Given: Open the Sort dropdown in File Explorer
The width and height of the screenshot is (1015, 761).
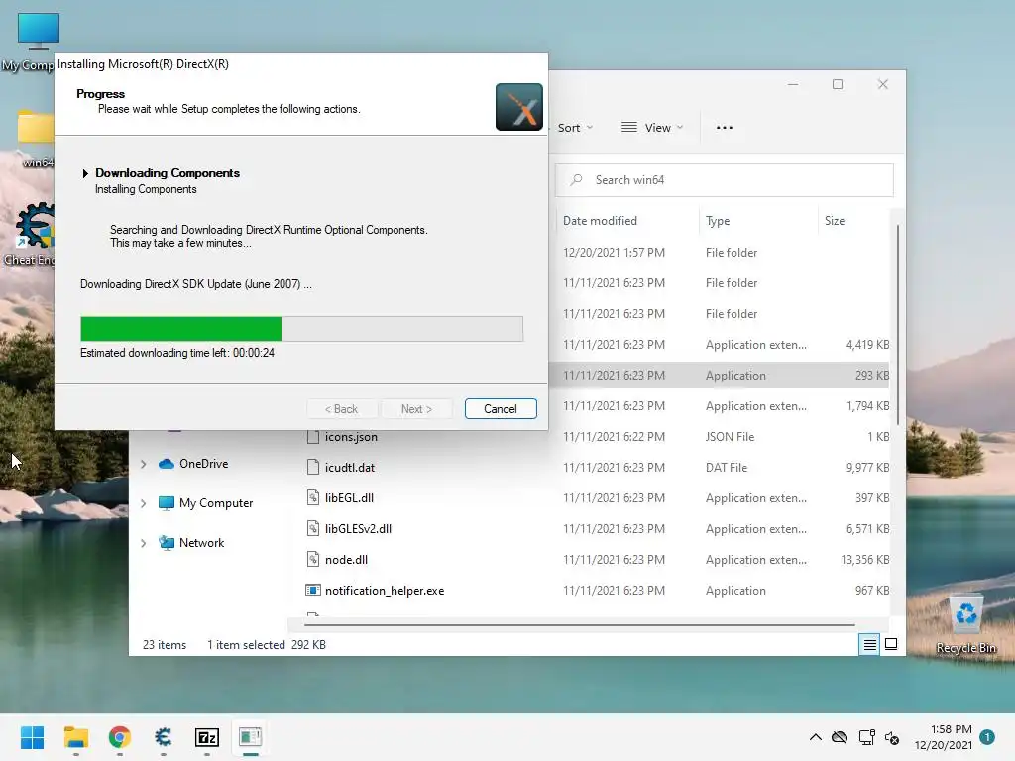Looking at the screenshot, I should 575,128.
